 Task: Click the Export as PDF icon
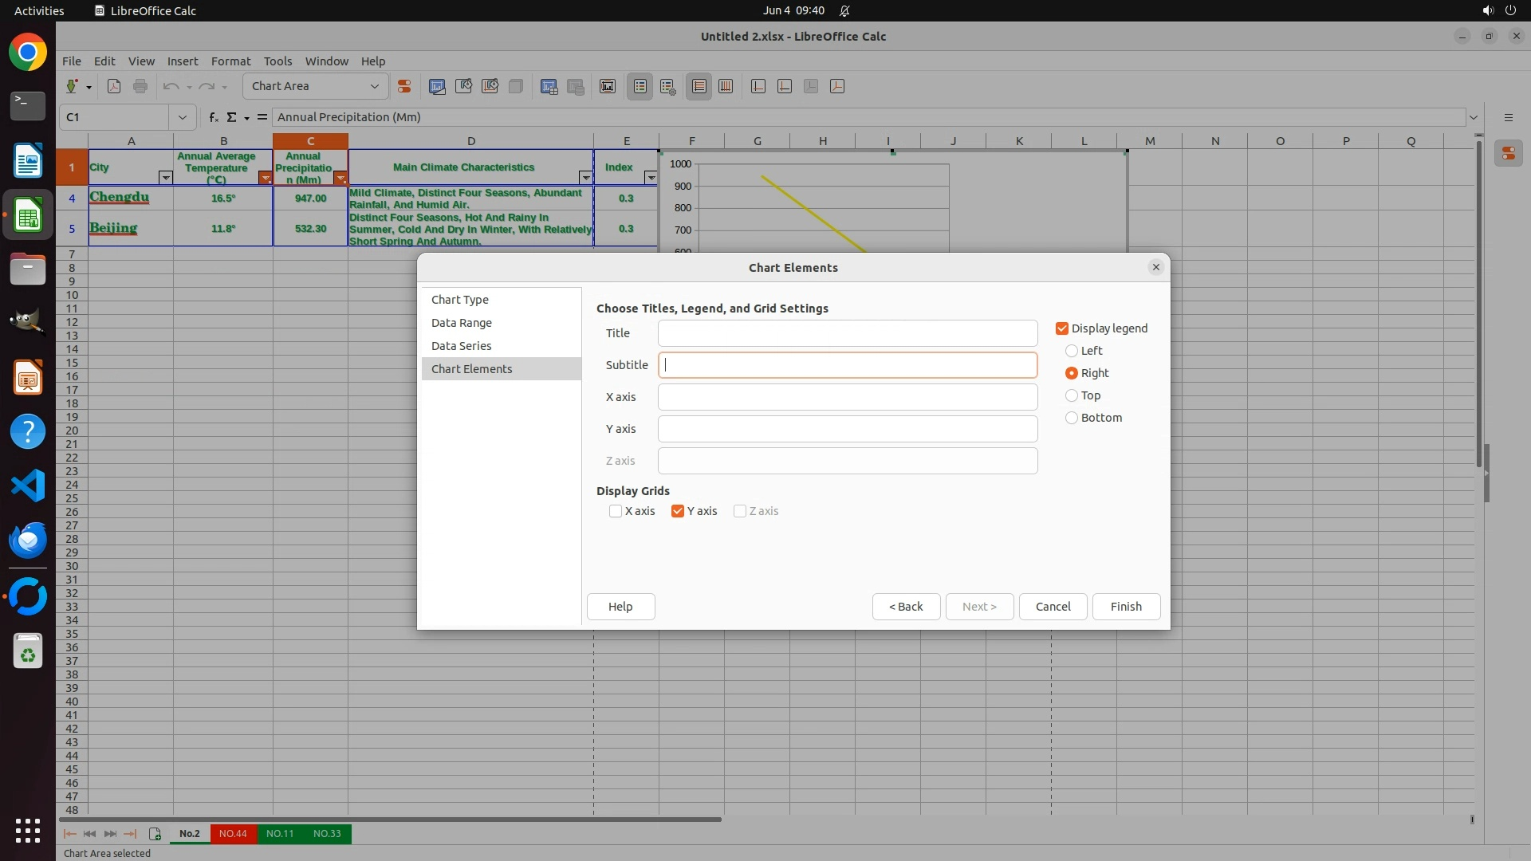point(114,86)
